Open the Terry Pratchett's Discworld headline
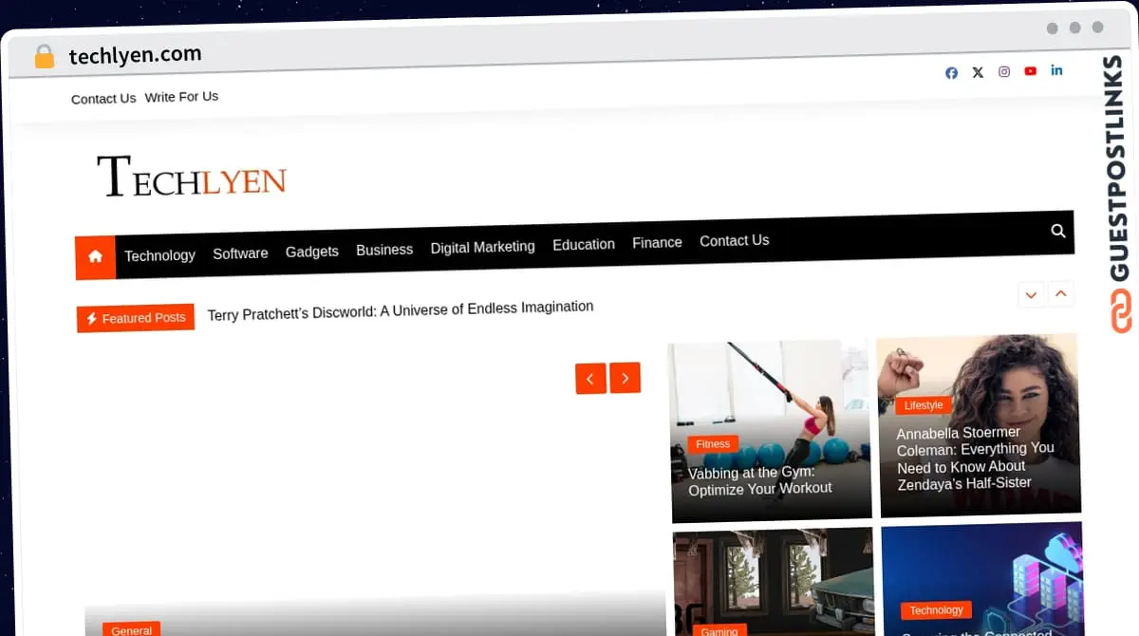 pyautogui.click(x=400, y=309)
